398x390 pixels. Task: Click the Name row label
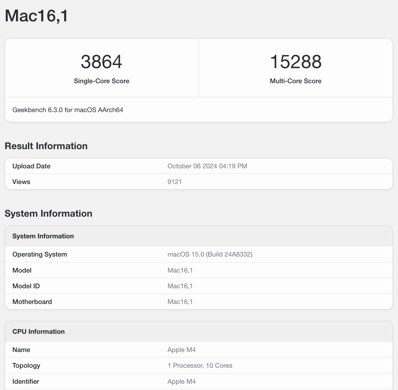(x=21, y=350)
